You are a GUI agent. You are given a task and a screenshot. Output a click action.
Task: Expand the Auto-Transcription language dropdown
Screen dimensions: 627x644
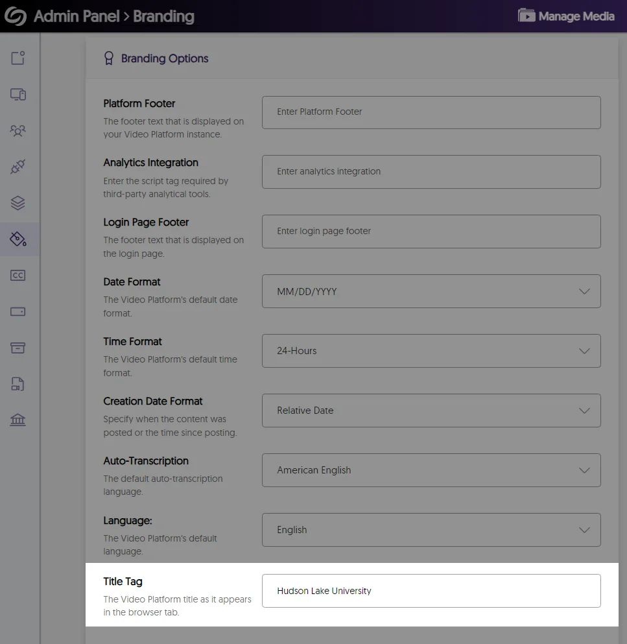tap(431, 470)
